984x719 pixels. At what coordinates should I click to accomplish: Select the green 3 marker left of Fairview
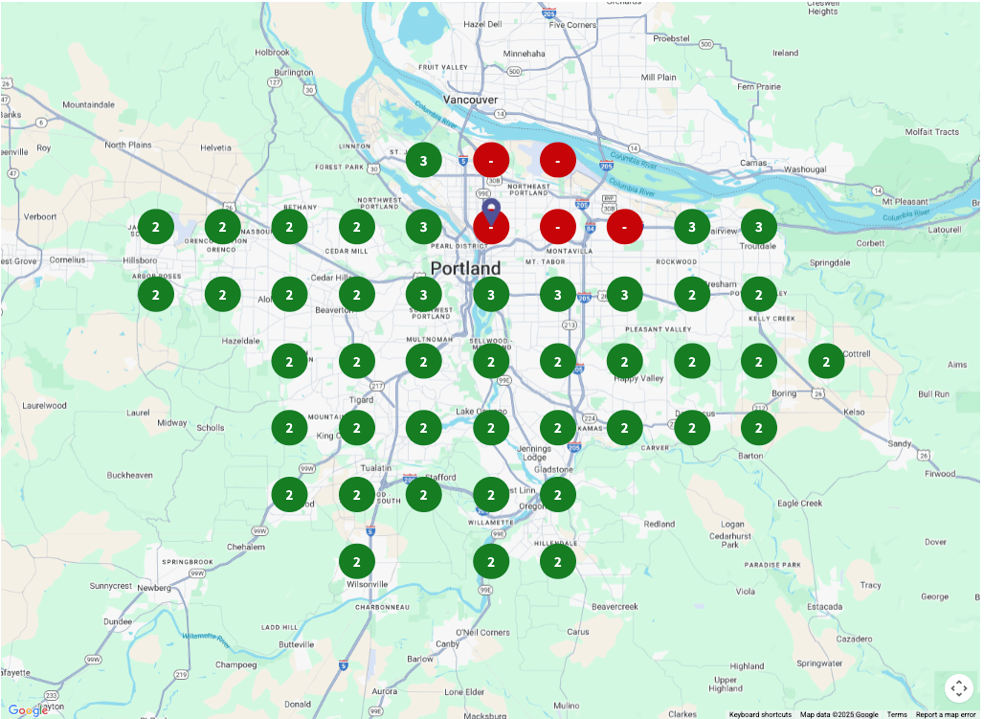point(691,227)
